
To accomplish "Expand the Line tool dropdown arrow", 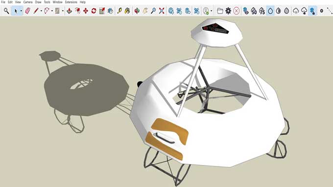I will (x=41, y=11).
